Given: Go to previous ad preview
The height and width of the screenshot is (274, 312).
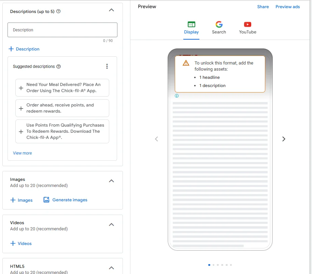Looking at the screenshot, I should (157, 139).
